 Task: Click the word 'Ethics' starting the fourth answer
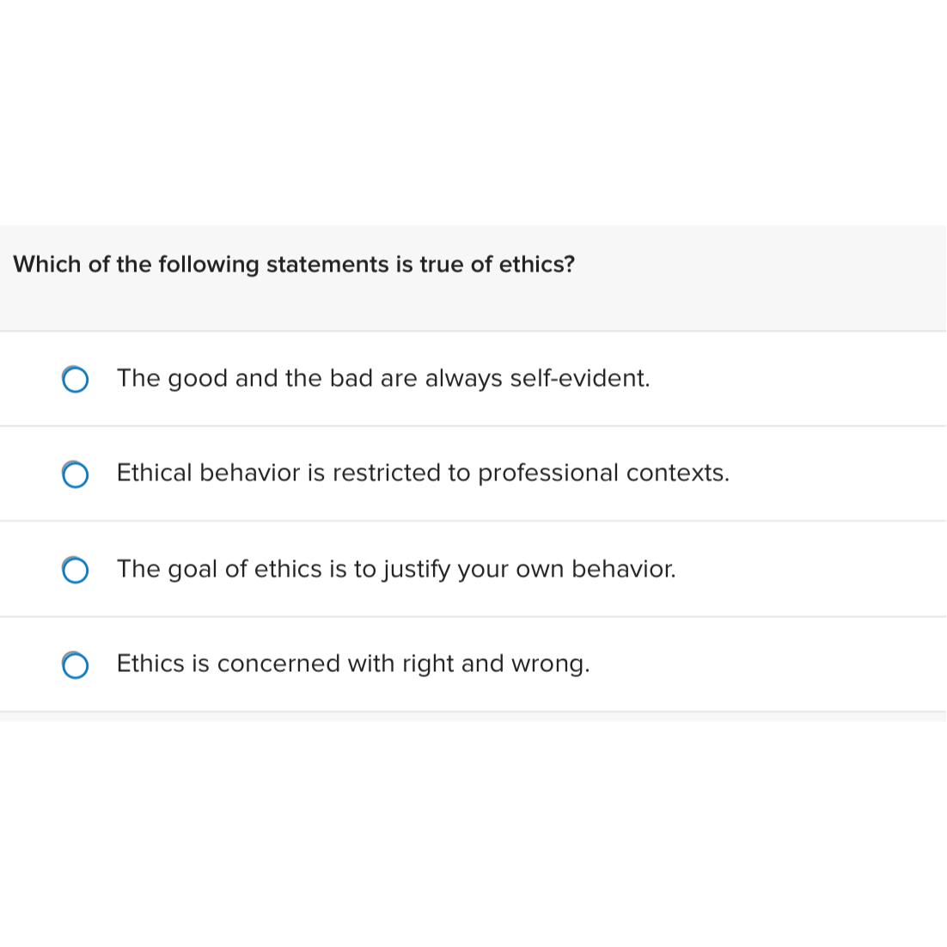(x=150, y=663)
